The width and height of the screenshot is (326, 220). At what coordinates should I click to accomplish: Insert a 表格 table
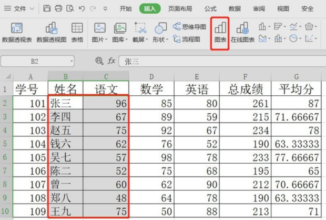click(77, 33)
